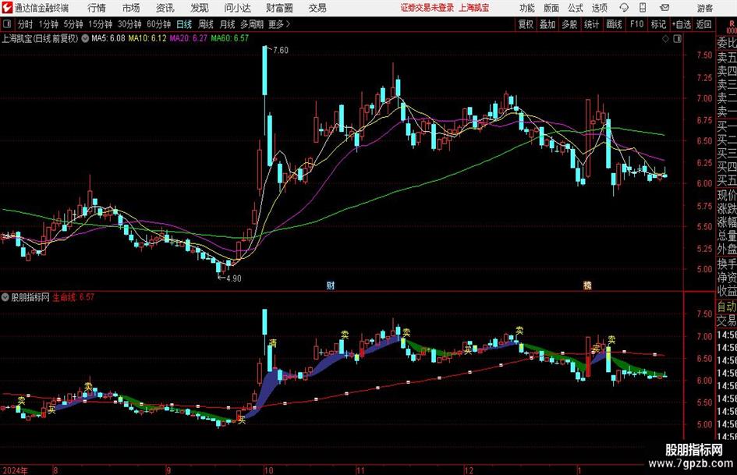Click the diamond icon above the chart
The image size is (737, 475).
point(665,39)
